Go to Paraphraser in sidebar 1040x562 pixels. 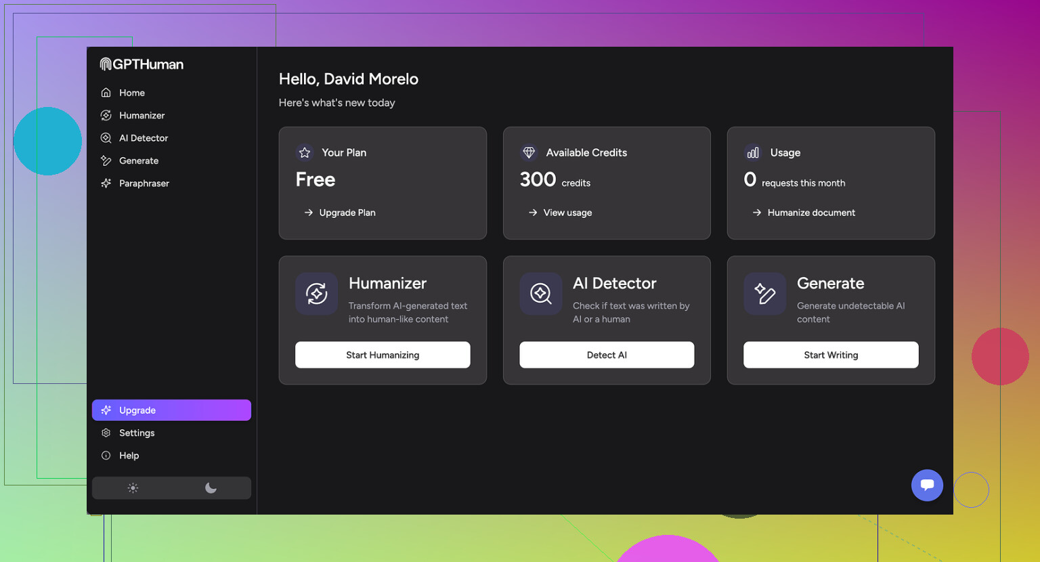pos(144,183)
